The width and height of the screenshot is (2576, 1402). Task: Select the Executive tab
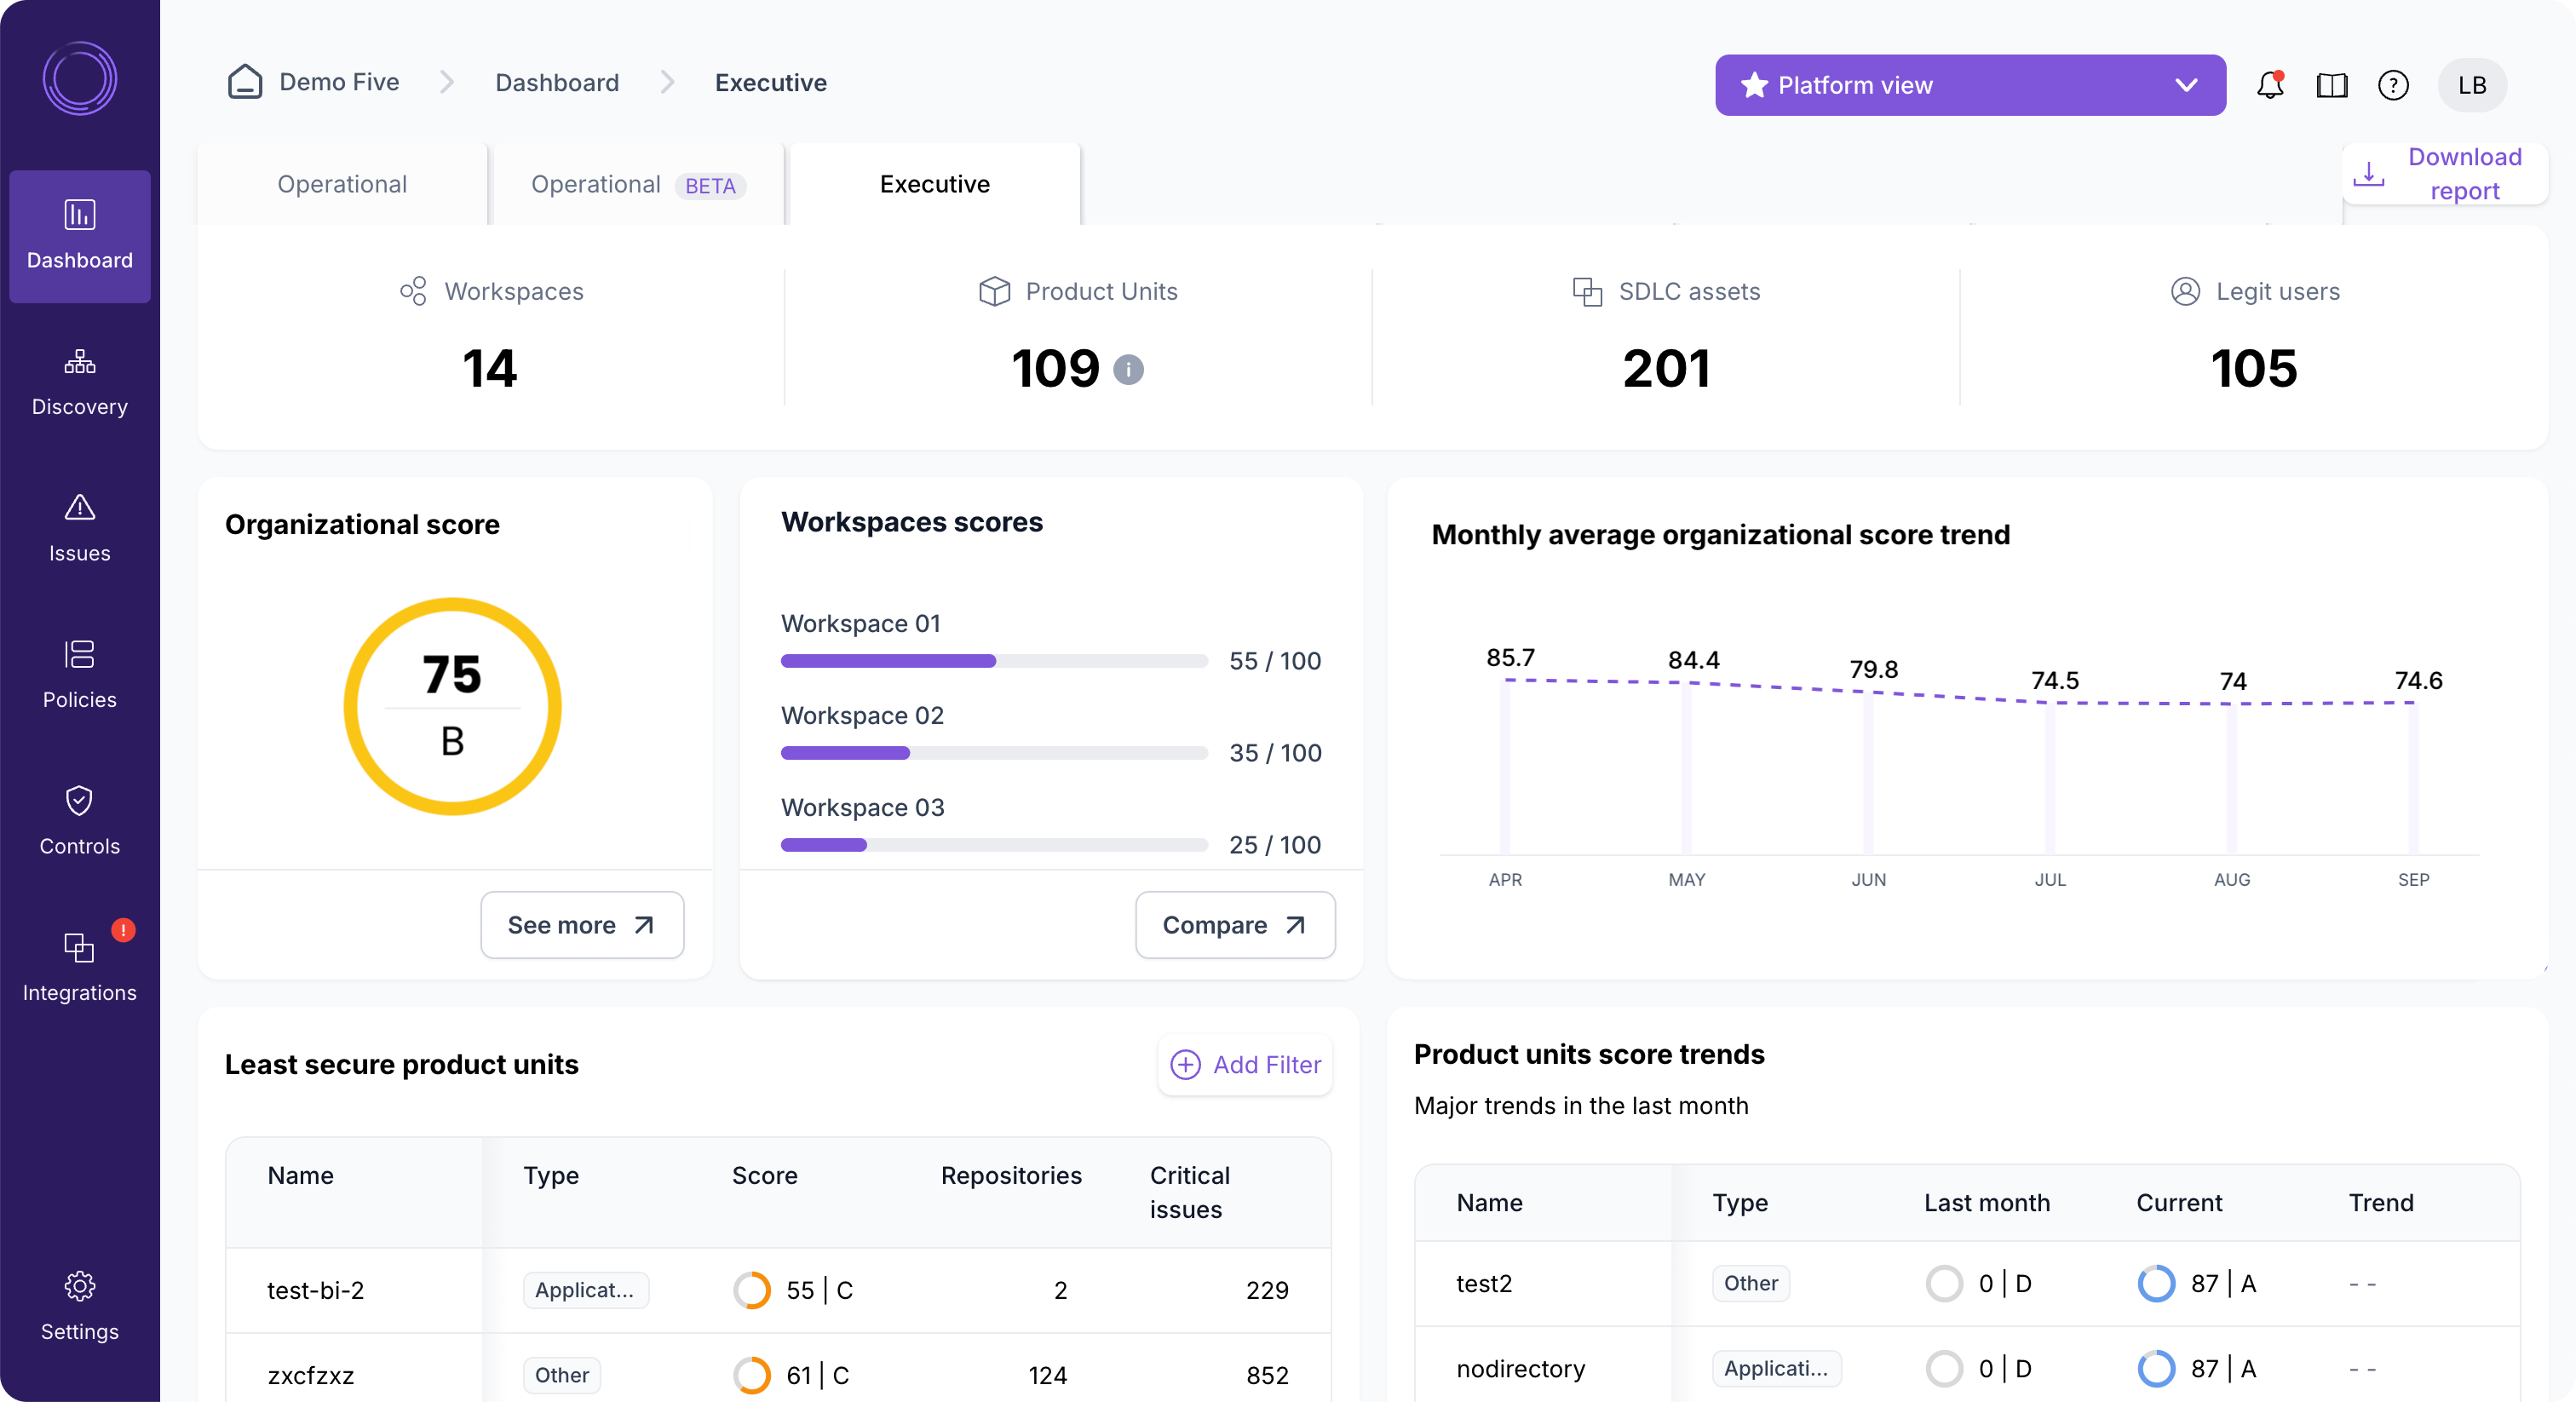pyautogui.click(x=934, y=184)
